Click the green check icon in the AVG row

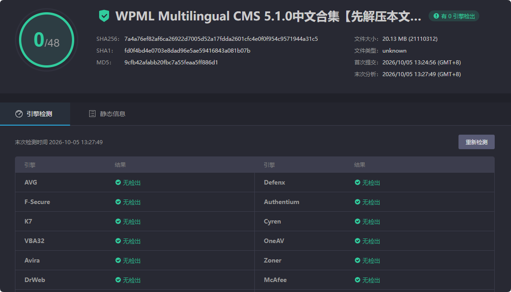click(x=118, y=182)
